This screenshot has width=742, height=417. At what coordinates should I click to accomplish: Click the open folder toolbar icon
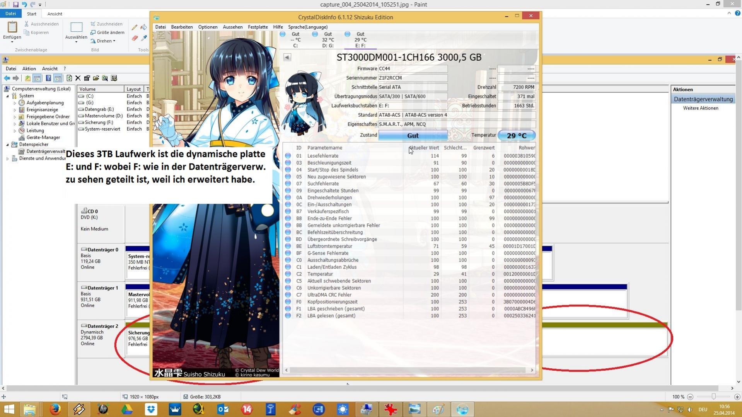pos(96,78)
